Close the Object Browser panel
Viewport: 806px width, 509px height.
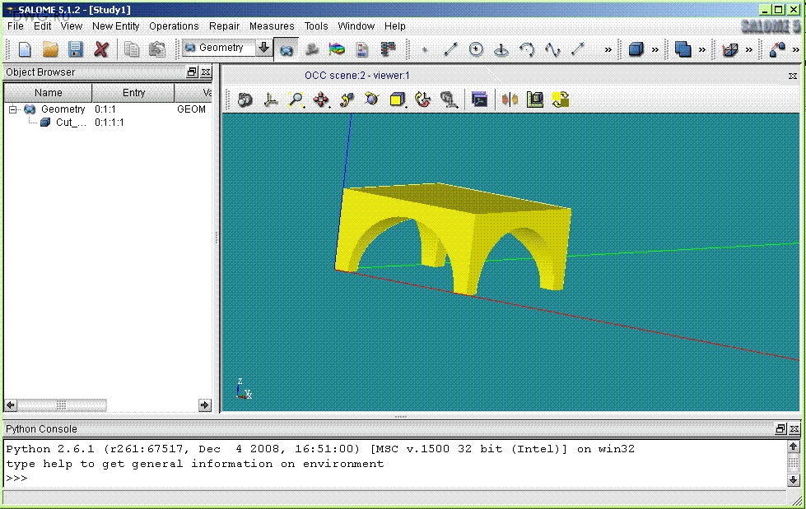point(206,72)
